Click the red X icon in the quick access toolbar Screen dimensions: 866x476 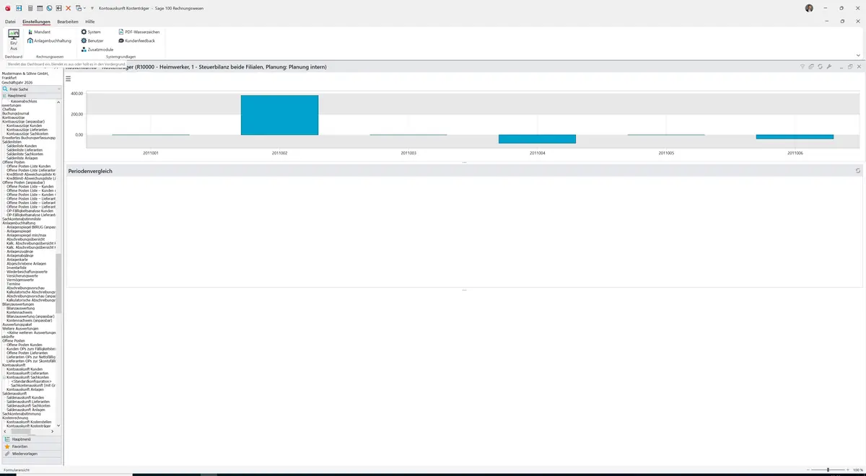69,8
